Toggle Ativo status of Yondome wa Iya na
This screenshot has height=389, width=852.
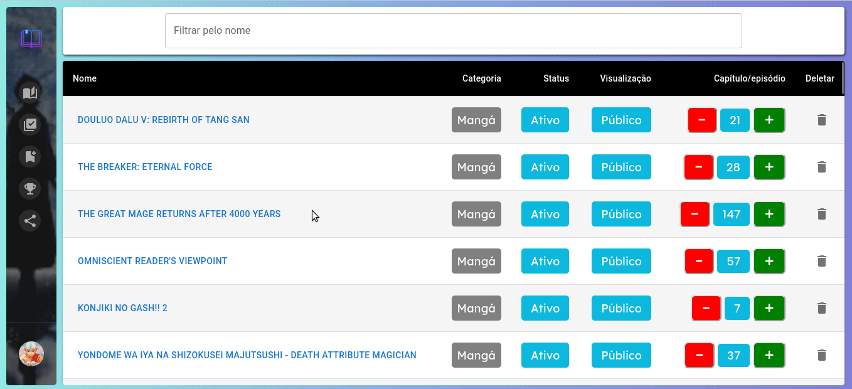point(545,355)
